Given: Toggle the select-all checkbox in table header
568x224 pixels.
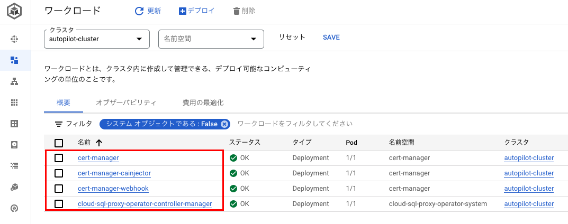Looking at the screenshot, I should pyautogui.click(x=59, y=143).
